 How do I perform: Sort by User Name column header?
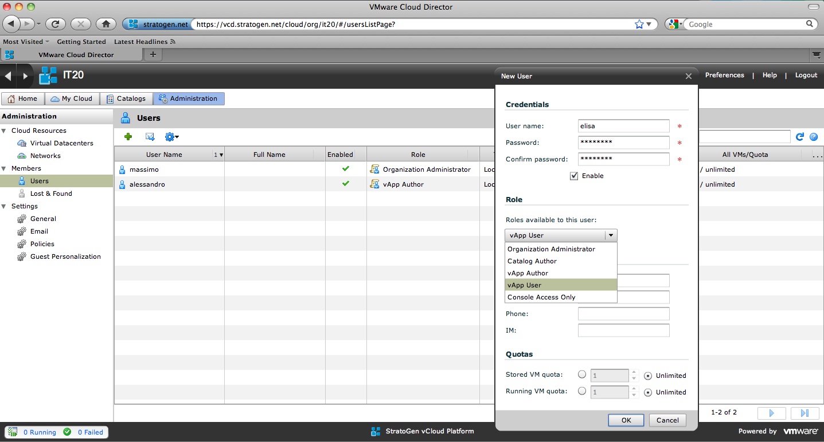coord(164,155)
